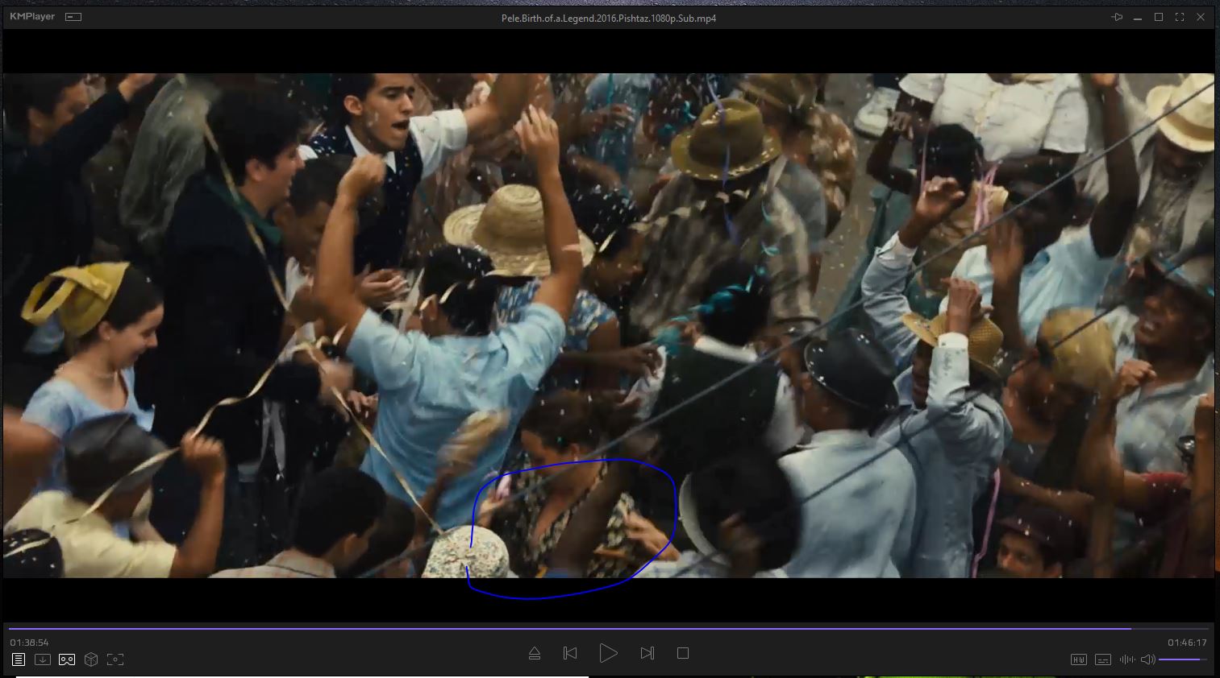
Task: Open the audio equalizer waveform icon
Action: 1126,659
